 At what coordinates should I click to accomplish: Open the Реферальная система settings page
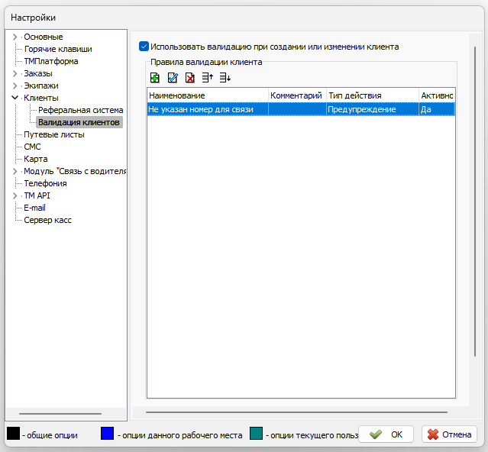click(x=80, y=110)
